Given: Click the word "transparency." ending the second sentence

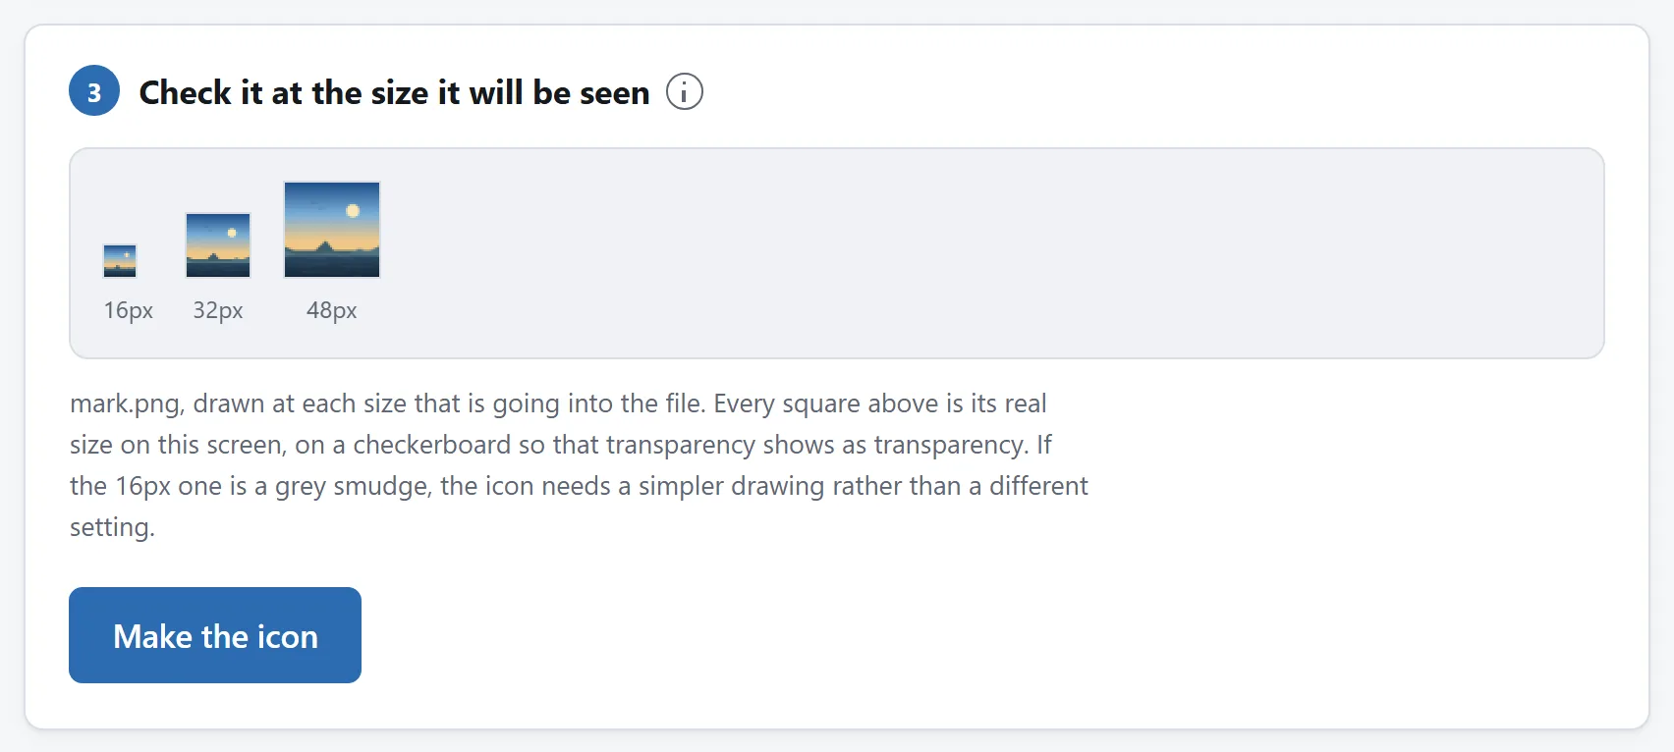Looking at the screenshot, I should (x=951, y=445).
